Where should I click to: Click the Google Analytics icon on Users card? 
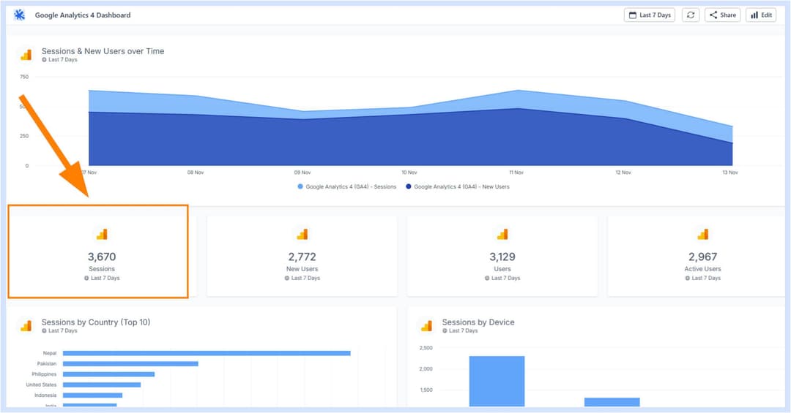click(502, 234)
